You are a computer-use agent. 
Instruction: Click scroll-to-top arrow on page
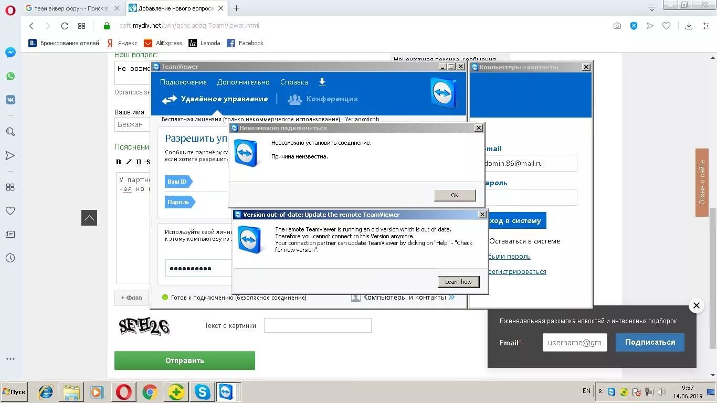tap(89, 217)
